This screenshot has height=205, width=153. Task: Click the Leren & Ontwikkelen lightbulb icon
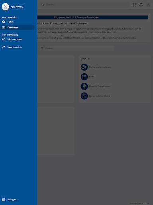84,86
